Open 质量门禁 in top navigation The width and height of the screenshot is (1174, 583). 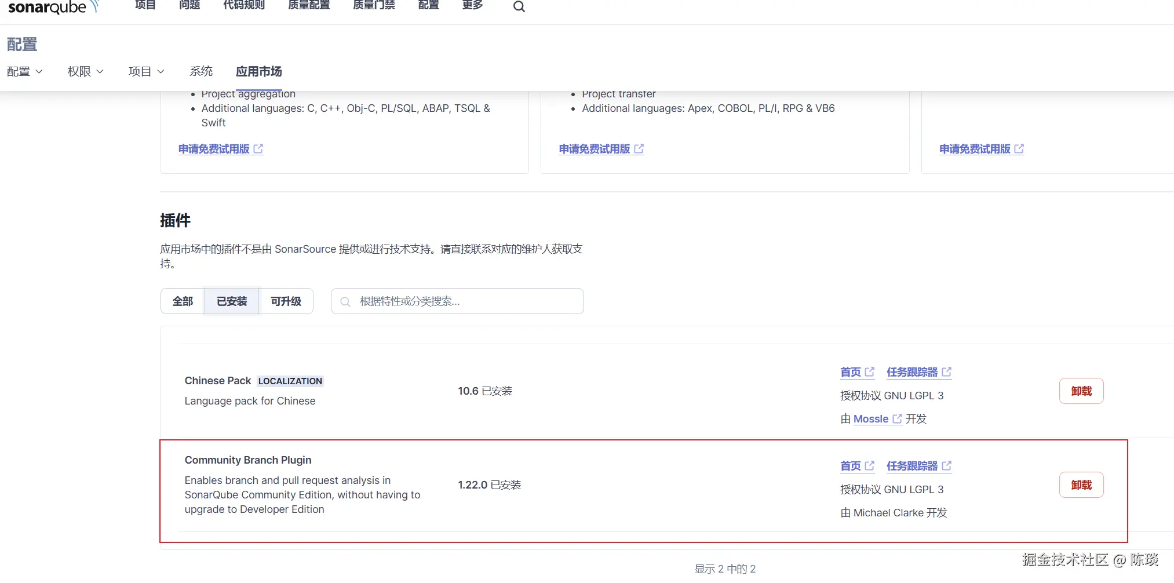(x=374, y=5)
